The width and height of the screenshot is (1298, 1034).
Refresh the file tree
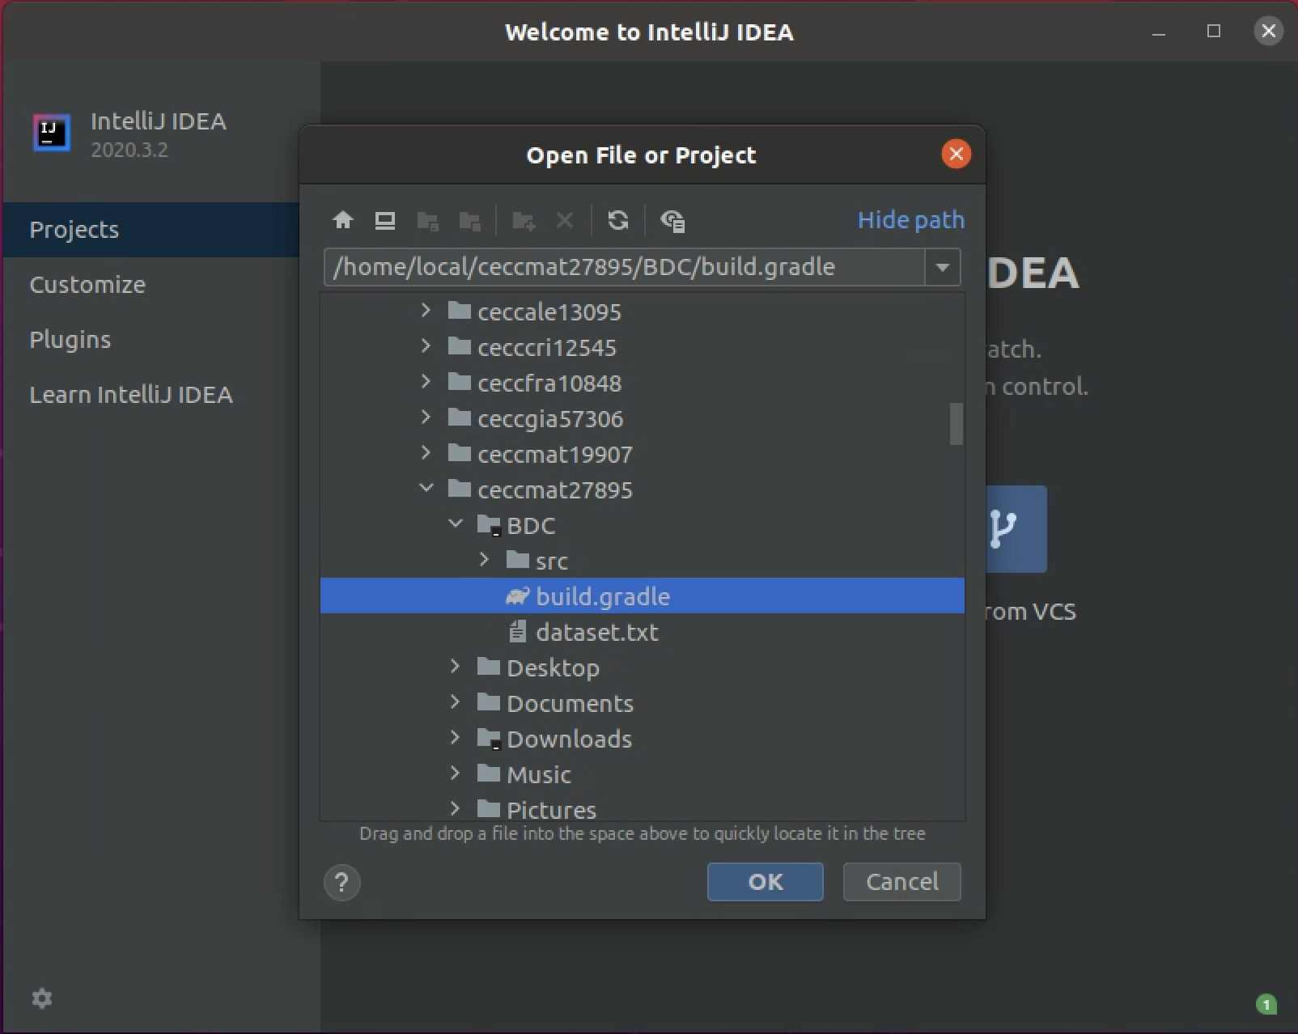618,220
